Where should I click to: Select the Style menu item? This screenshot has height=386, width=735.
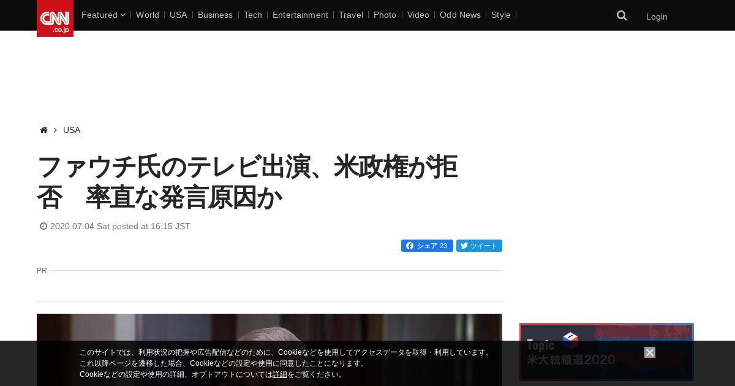[501, 15]
